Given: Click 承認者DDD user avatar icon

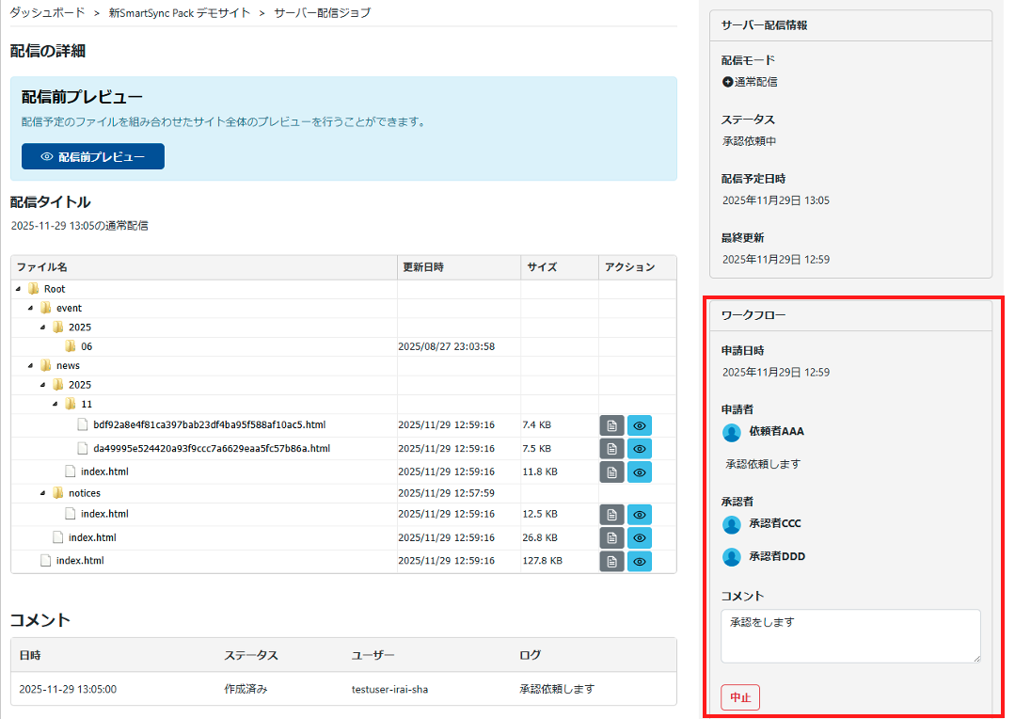Looking at the screenshot, I should click(732, 557).
